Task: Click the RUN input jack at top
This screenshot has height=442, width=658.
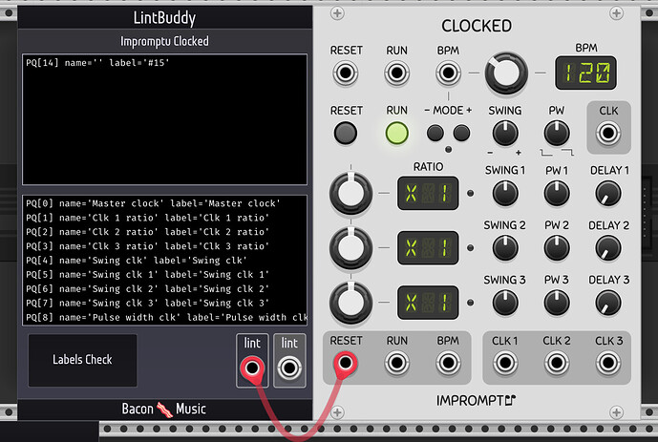Action: (396, 73)
